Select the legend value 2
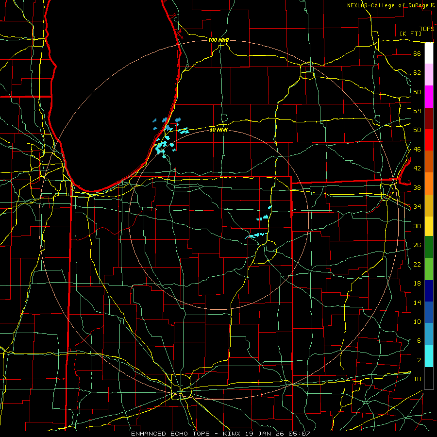437x437 pixels. coord(419,360)
